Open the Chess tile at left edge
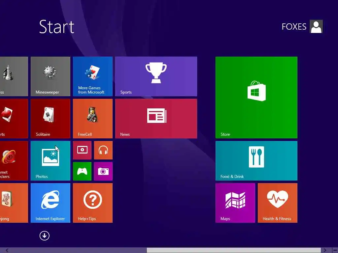Image resolution: width=338 pixels, height=253 pixels. (14, 76)
